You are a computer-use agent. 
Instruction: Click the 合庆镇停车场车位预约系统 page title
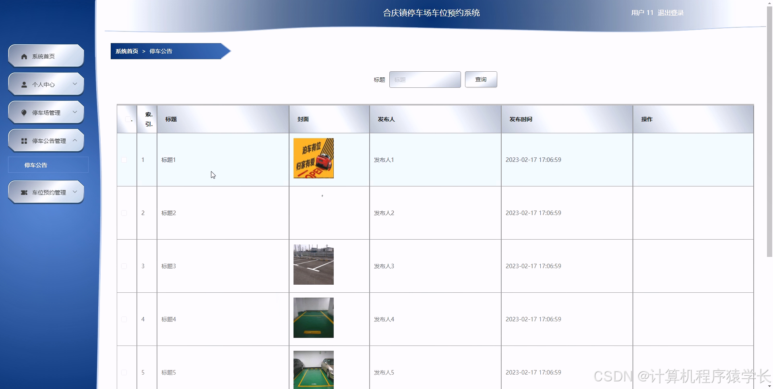[x=431, y=13]
